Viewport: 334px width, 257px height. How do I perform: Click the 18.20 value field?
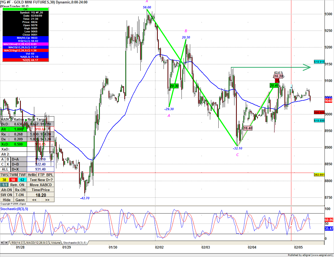[x=41, y=195]
